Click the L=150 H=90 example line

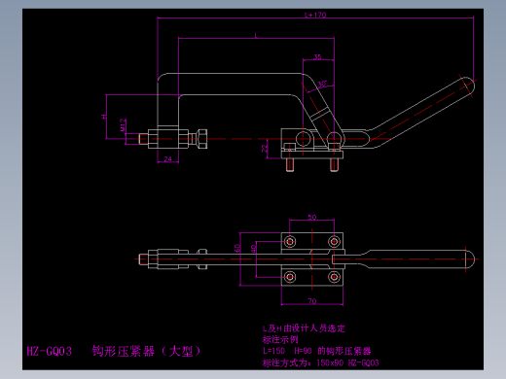tap(317, 351)
